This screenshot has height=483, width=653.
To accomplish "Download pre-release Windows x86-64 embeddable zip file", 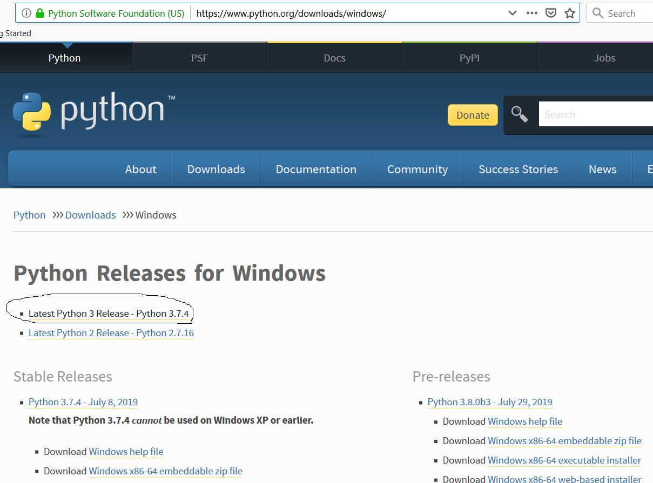I will coord(565,441).
